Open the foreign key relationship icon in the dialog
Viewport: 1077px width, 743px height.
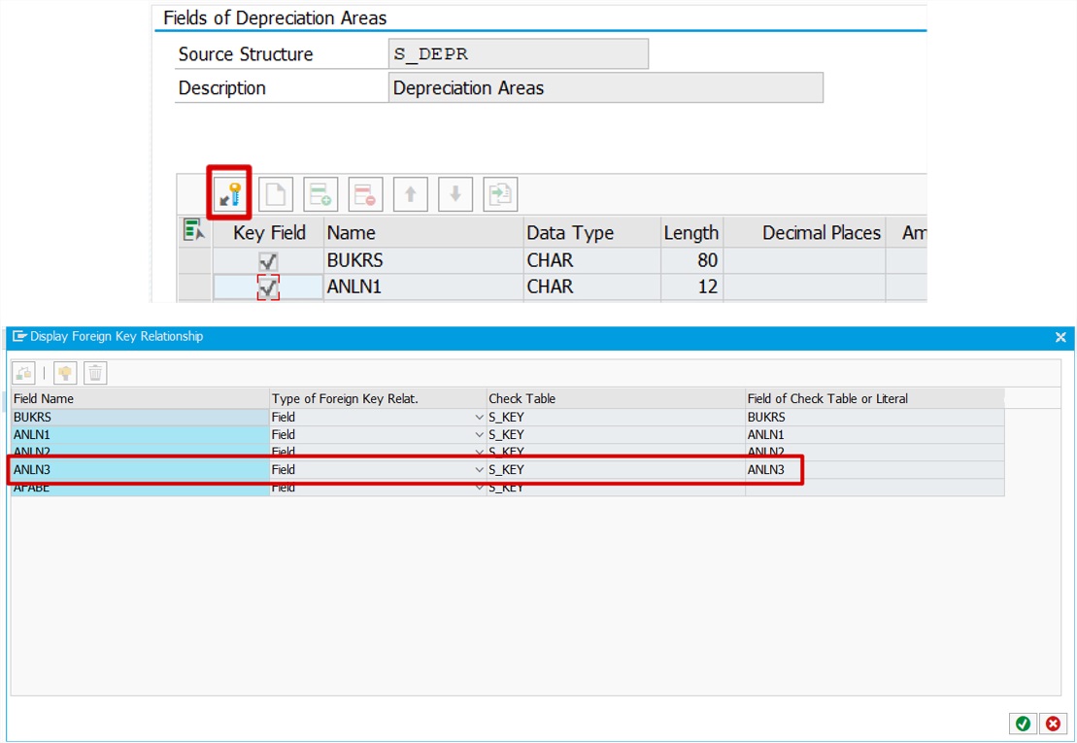point(24,372)
